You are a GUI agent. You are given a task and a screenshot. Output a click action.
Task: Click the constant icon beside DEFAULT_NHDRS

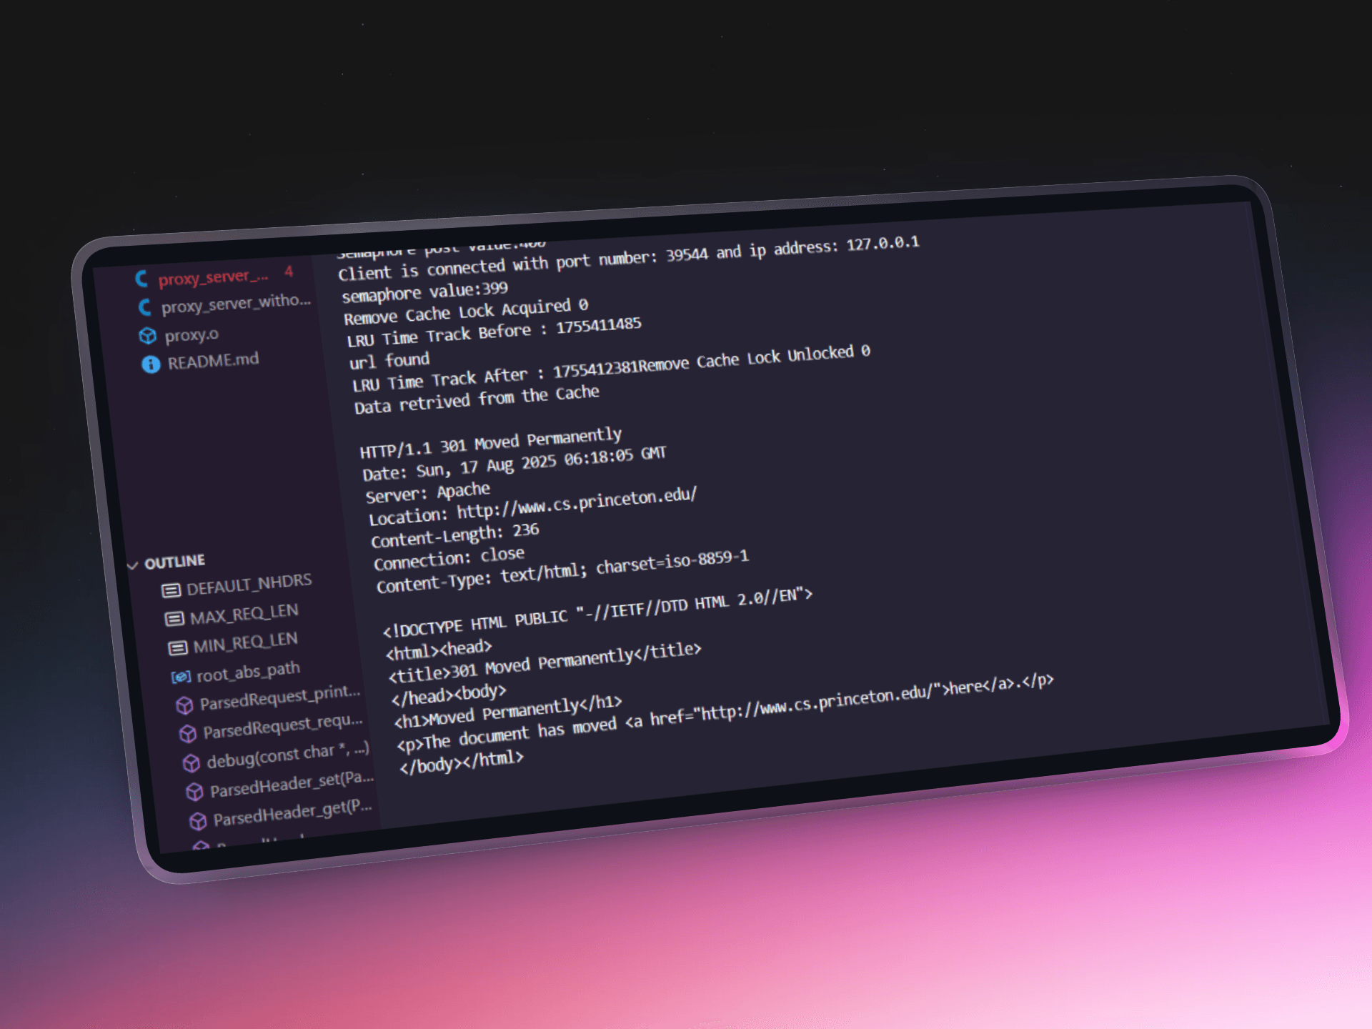click(171, 590)
